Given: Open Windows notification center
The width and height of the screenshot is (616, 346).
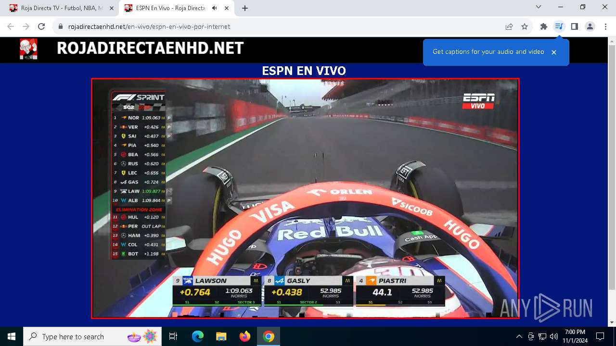Looking at the screenshot, I should (x=600, y=336).
